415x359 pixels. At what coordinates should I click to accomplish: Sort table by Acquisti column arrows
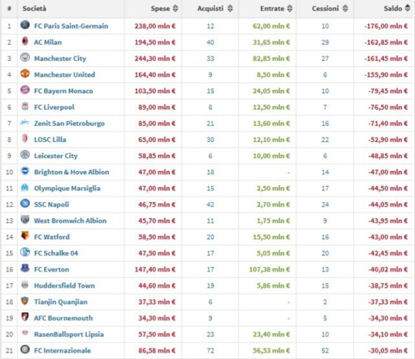(230, 9)
